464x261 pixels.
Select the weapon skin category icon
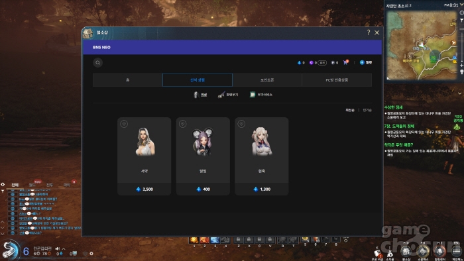(221, 95)
